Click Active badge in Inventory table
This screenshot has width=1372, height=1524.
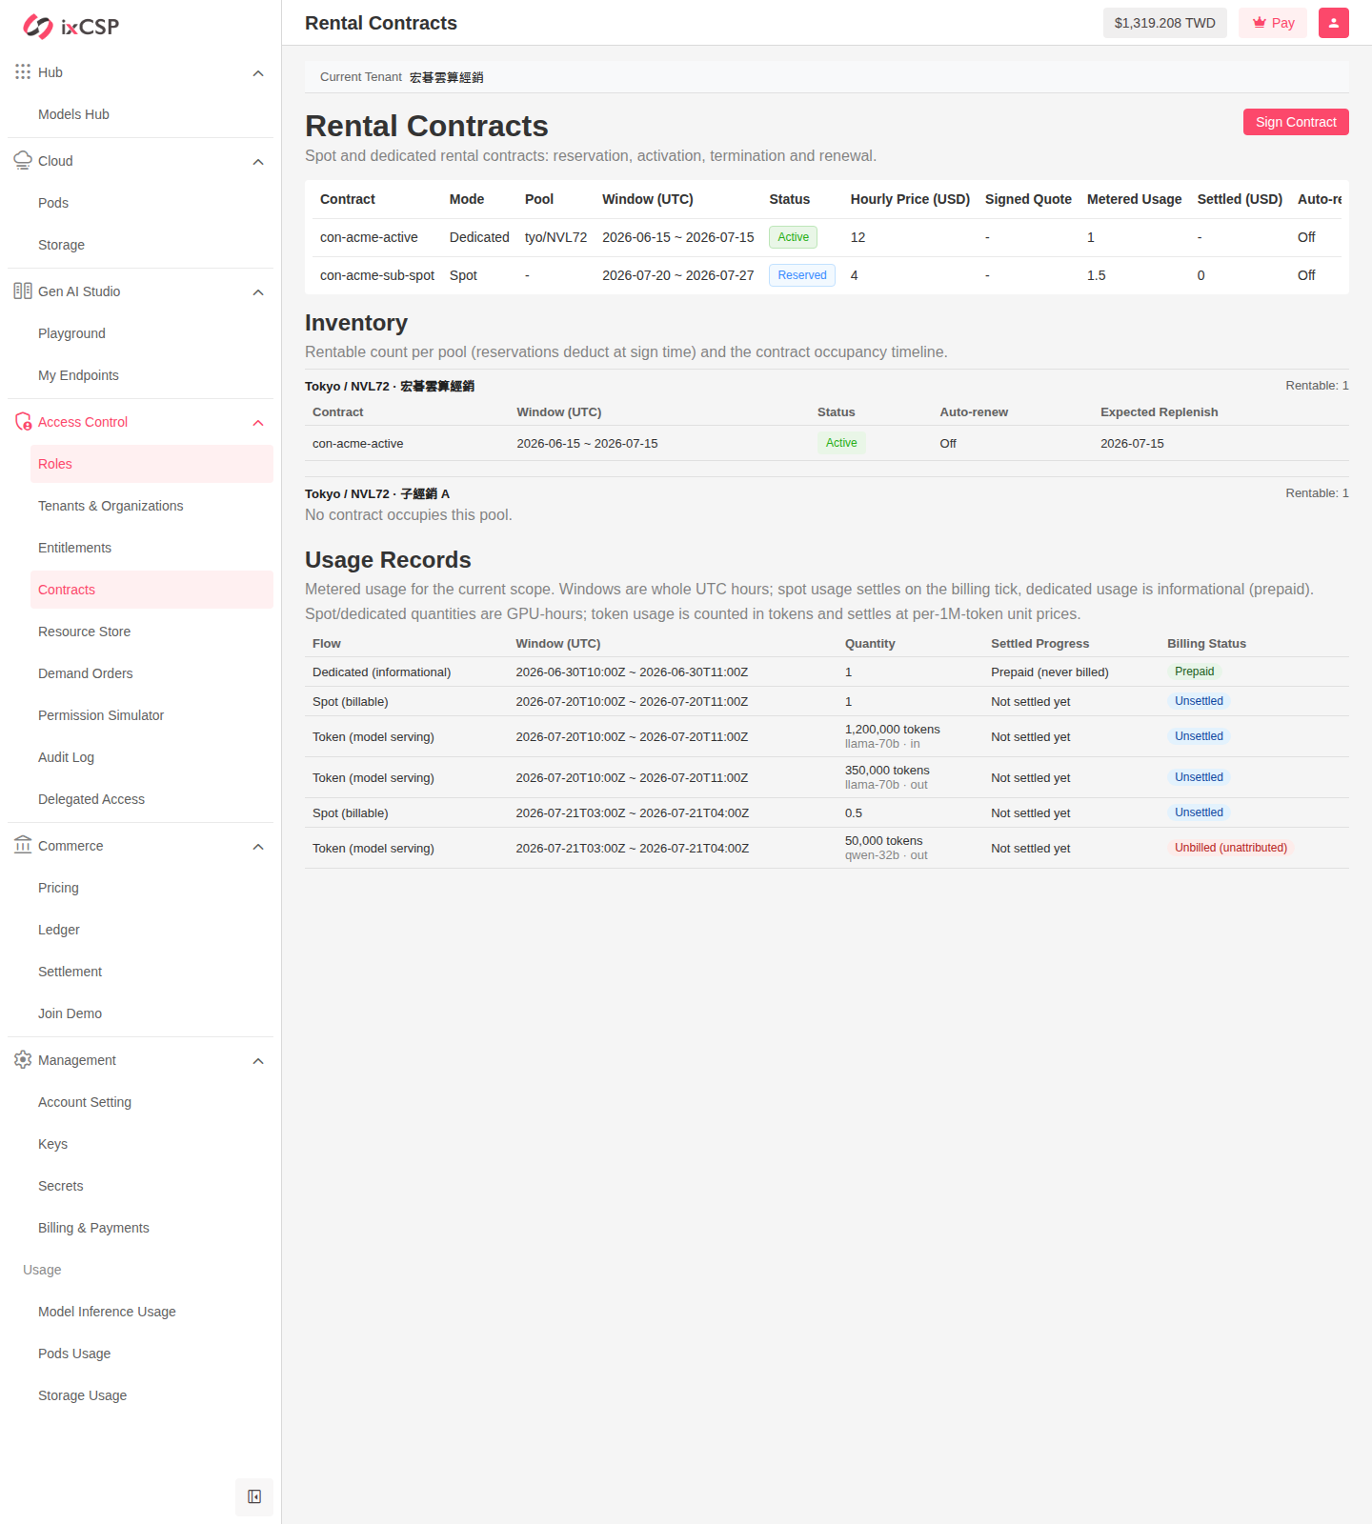pos(841,443)
